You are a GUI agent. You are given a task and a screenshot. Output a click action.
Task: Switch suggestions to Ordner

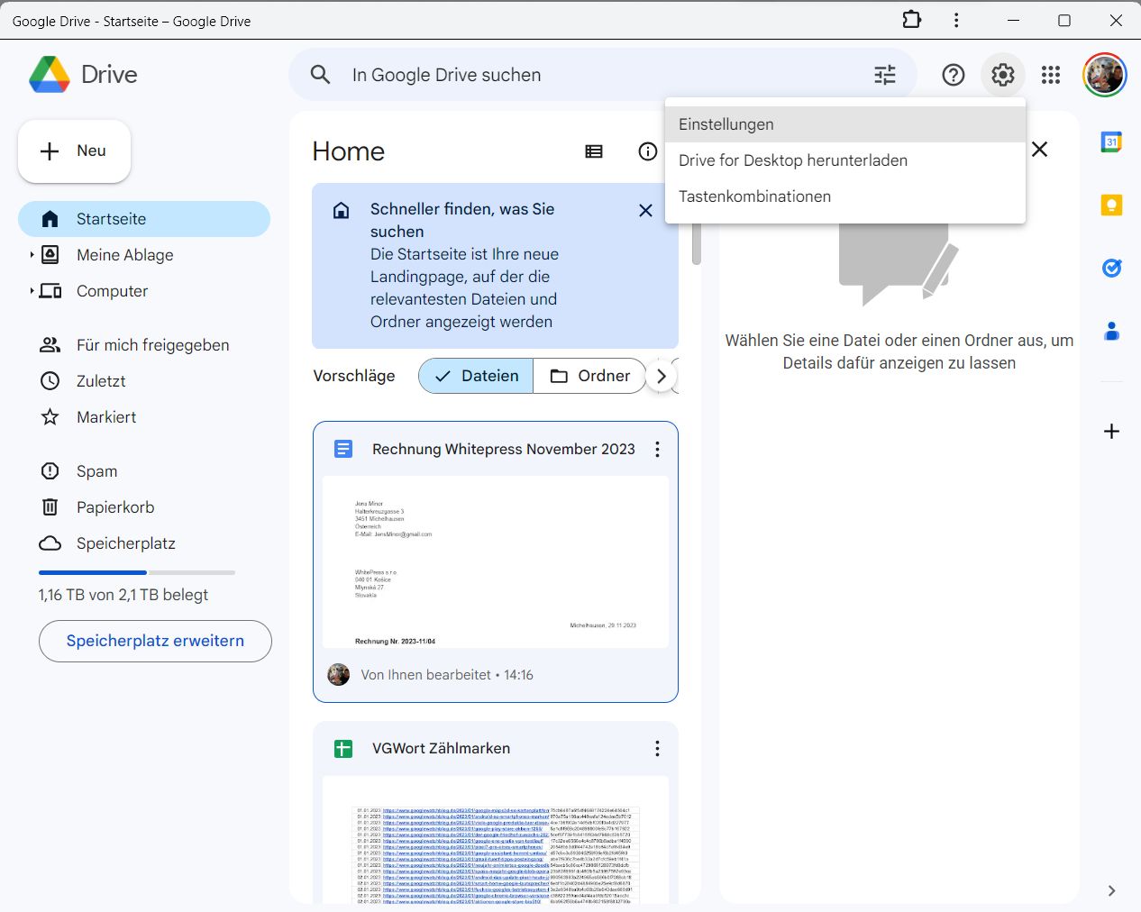coord(590,376)
